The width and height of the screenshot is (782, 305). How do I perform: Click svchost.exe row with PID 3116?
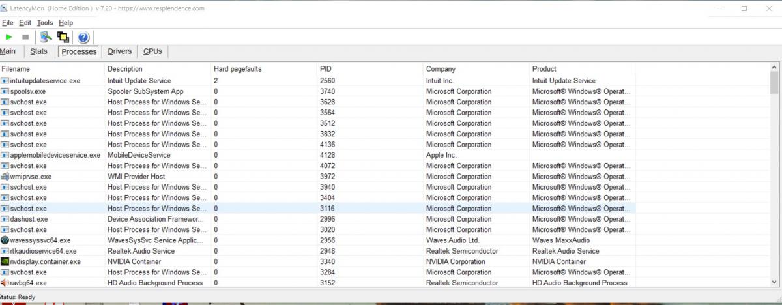pos(318,208)
